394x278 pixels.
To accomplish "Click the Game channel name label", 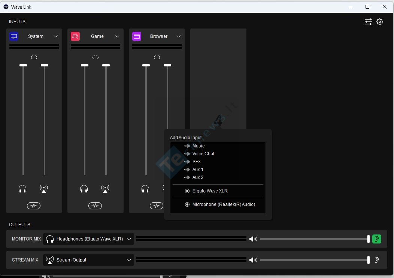I will click(97, 36).
